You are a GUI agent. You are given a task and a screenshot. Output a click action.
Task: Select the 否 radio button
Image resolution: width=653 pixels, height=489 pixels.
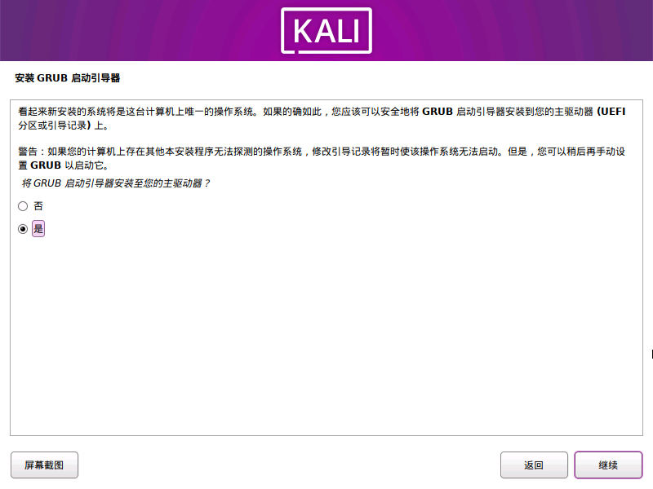click(x=23, y=206)
